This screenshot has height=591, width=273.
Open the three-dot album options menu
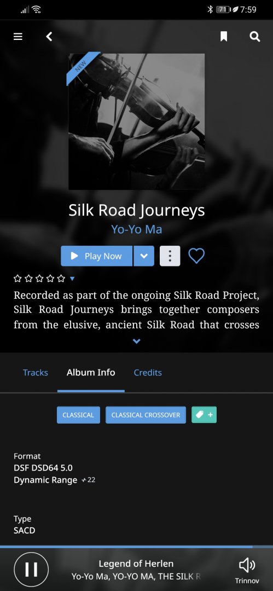click(x=170, y=256)
